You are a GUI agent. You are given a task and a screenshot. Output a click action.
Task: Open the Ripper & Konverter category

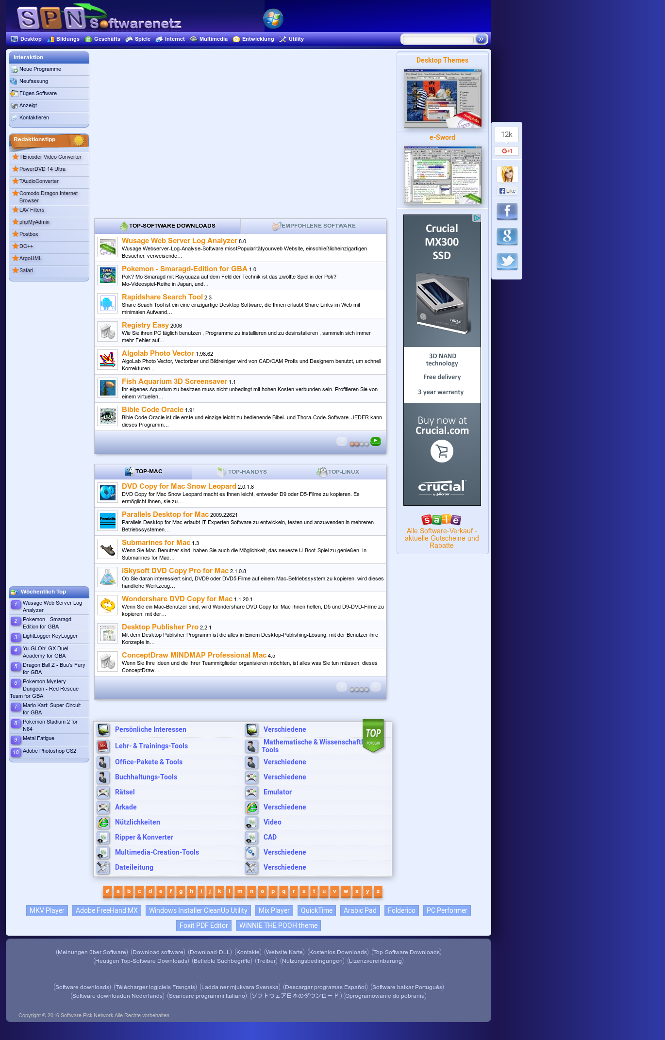click(x=144, y=837)
